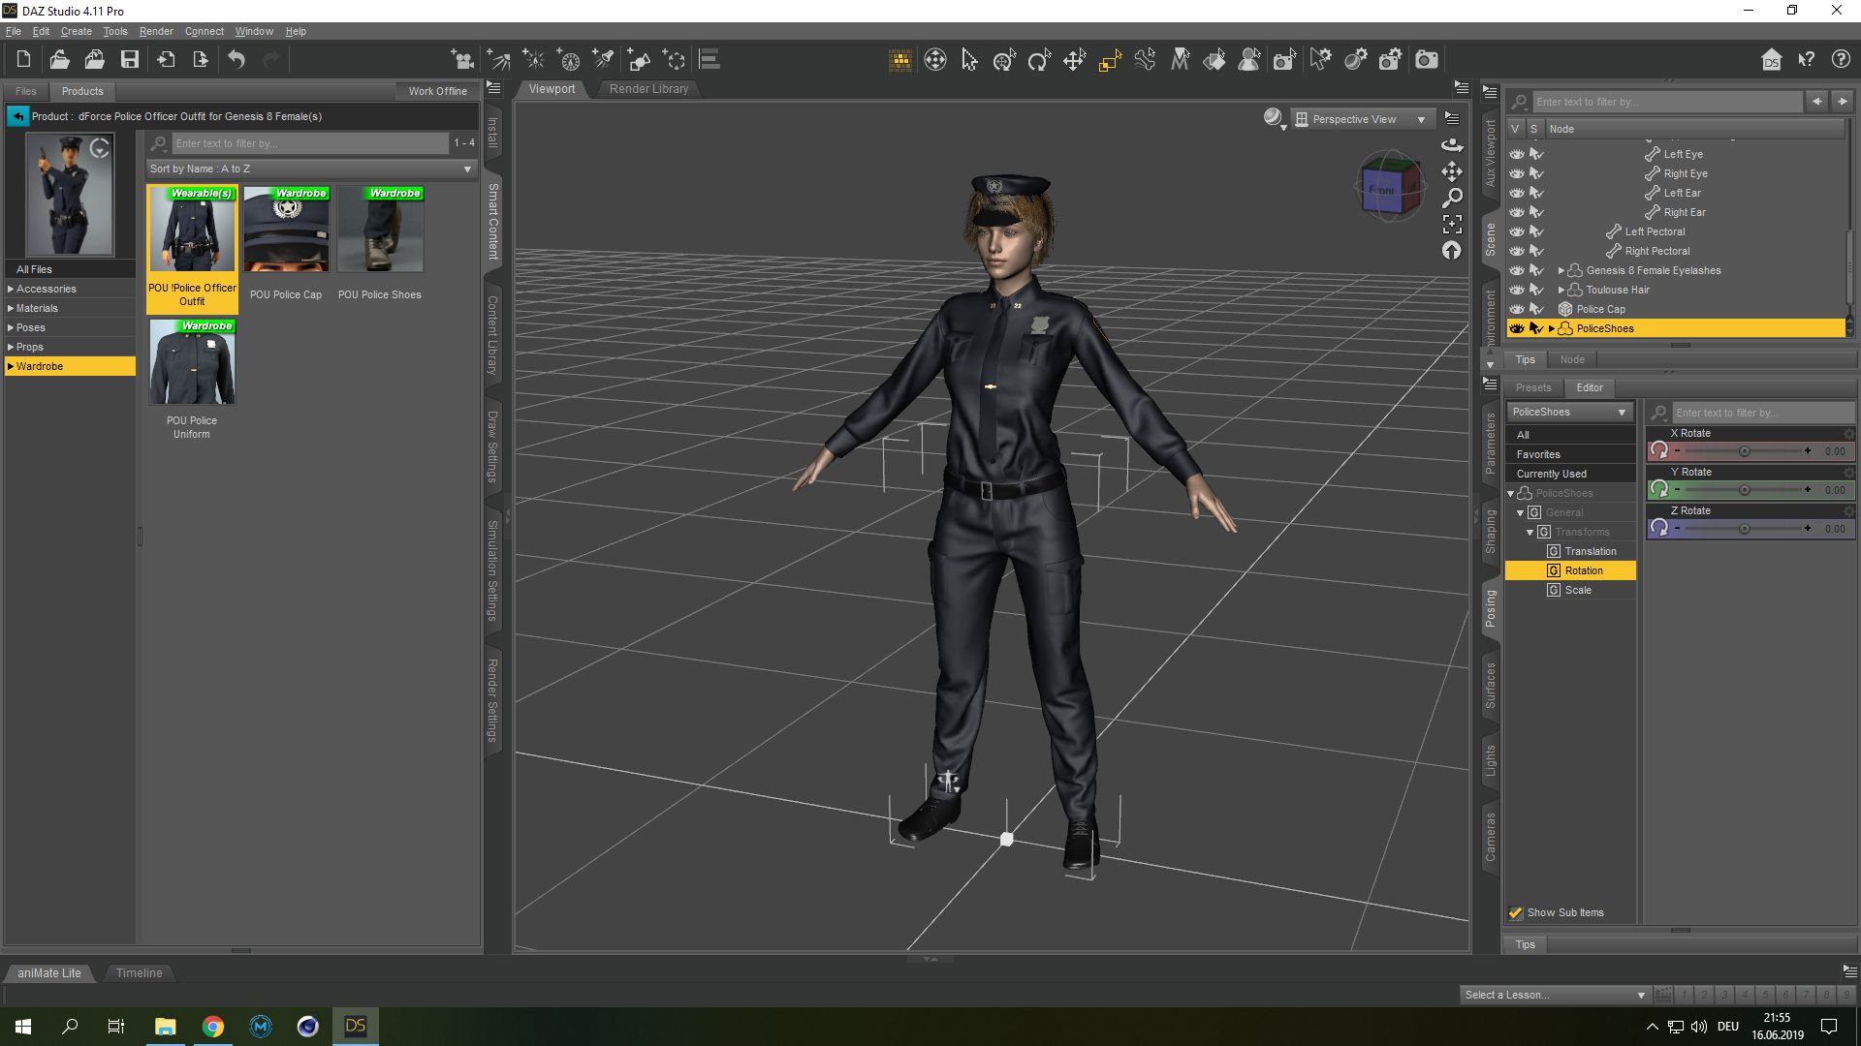The height and width of the screenshot is (1046, 1861).
Task: Hide the Police Cap node visibility
Action: (x=1517, y=309)
